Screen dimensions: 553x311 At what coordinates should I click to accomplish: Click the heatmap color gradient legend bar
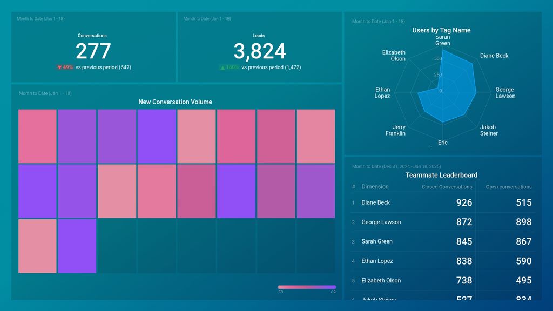tap(307, 287)
